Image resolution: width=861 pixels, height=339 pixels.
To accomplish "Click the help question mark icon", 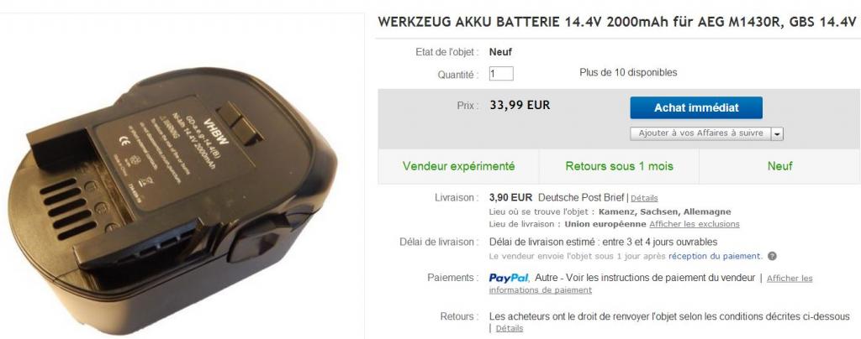I will [772, 256].
